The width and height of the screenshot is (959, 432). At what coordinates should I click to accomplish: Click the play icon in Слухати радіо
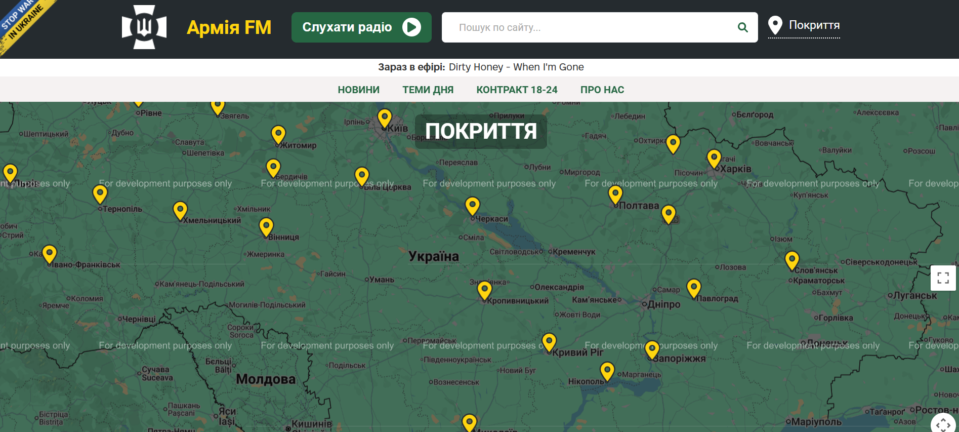click(411, 27)
